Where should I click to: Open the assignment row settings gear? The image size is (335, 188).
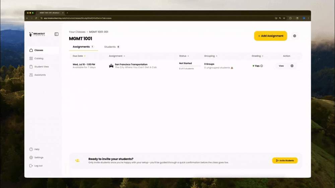tap(292, 66)
